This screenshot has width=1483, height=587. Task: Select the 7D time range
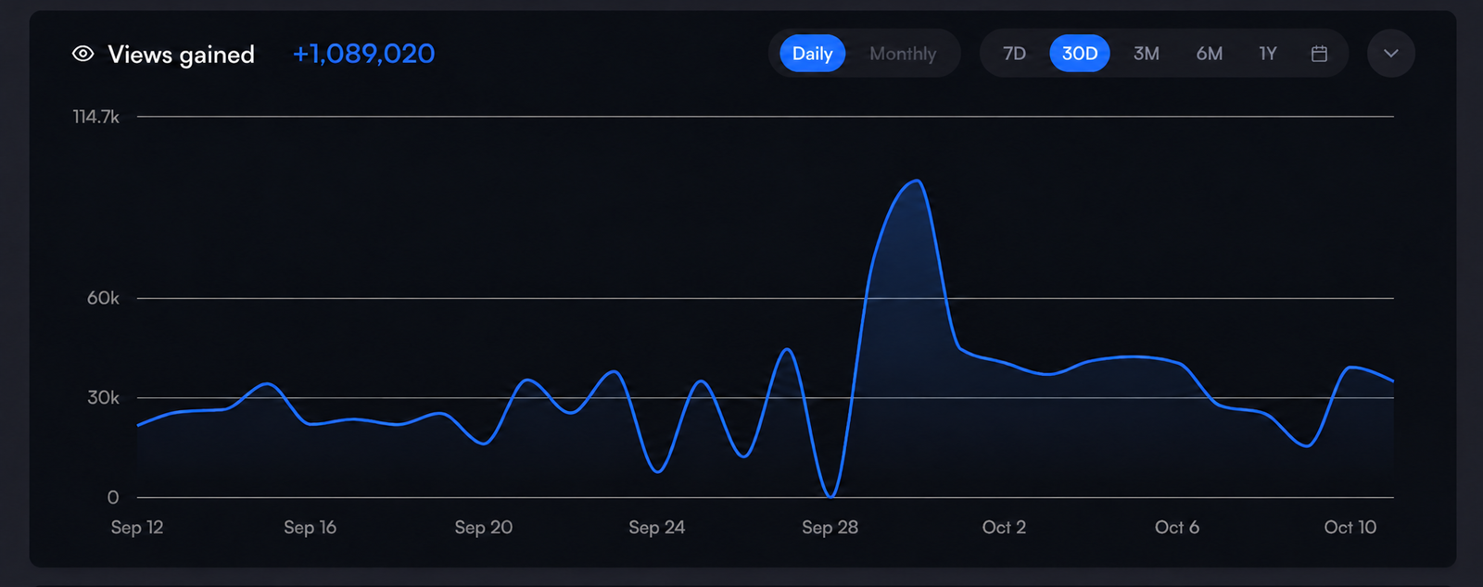point(1014,54)
